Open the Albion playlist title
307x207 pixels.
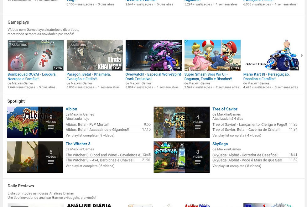71,109
